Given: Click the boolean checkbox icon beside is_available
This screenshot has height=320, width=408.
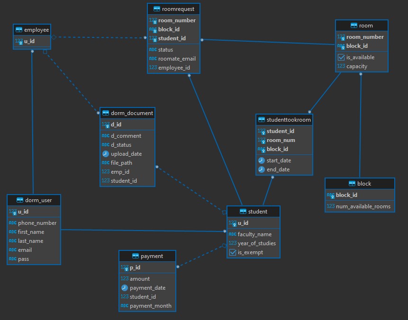Looking at the screenshot, I should (x=341, y=57).
